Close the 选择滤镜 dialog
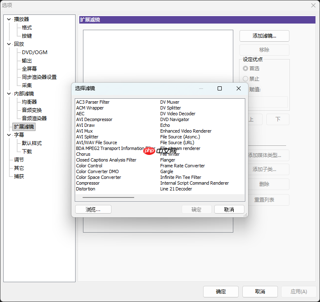This screenshot has height=302, width=320. pos(239,88)
